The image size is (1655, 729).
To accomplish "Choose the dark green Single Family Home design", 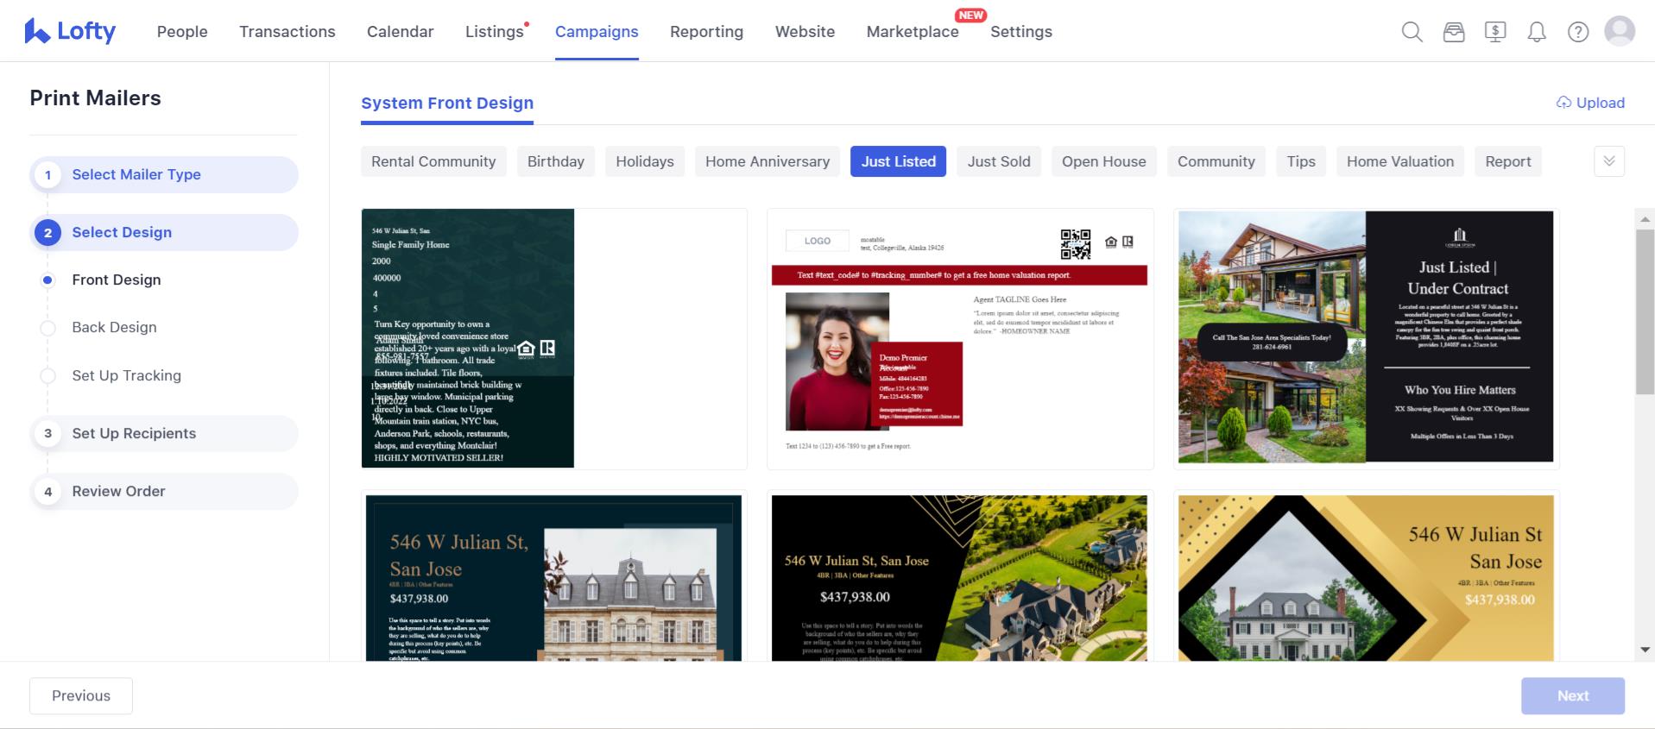I will (554, 338).
